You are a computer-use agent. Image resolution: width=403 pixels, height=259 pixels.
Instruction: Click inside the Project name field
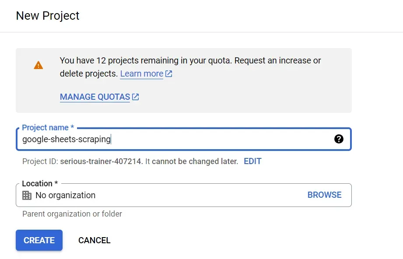pyautogui.click(x=175, y=139)
